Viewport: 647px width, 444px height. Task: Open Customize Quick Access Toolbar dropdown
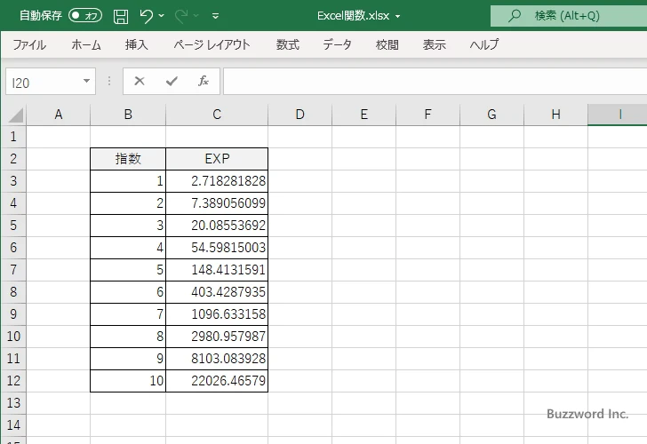click(215, 16)
